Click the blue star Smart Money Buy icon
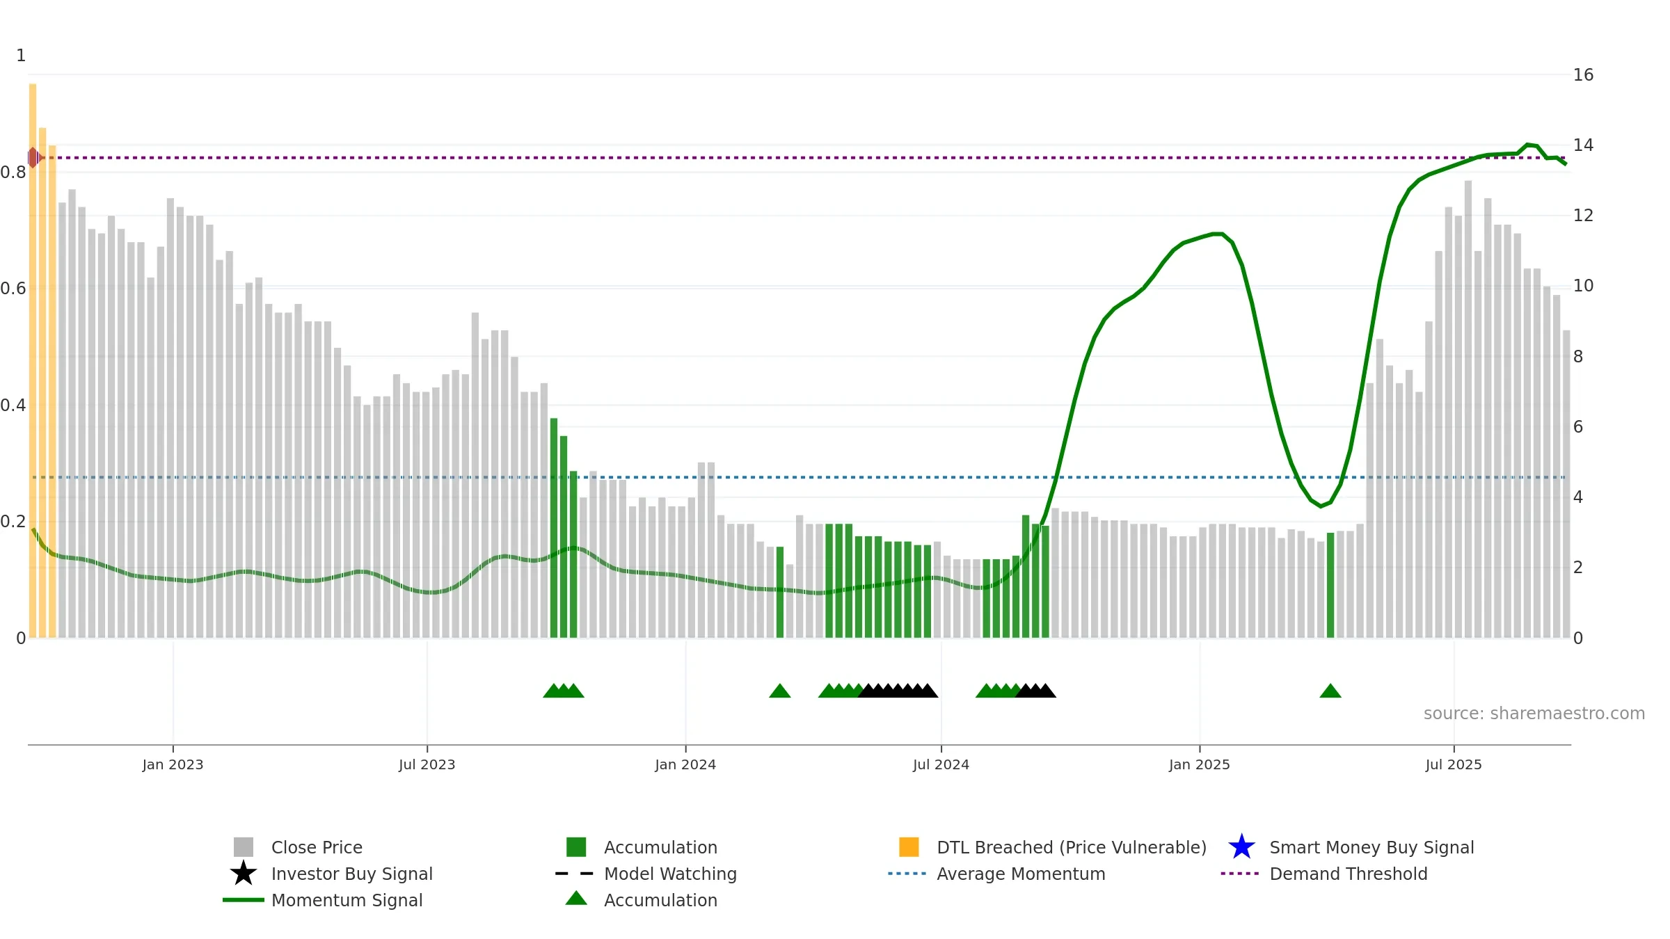 pyautogui.click(x=1241, y=847)
